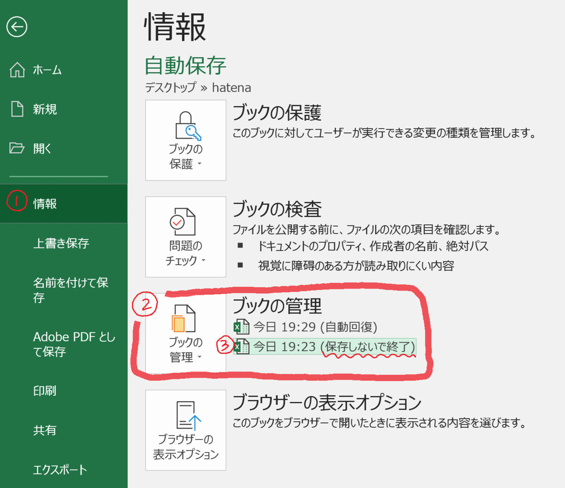This screenshot has height=488, width=565.
Task: Click the ファイルを公開する前に description line
Action: 366,230
